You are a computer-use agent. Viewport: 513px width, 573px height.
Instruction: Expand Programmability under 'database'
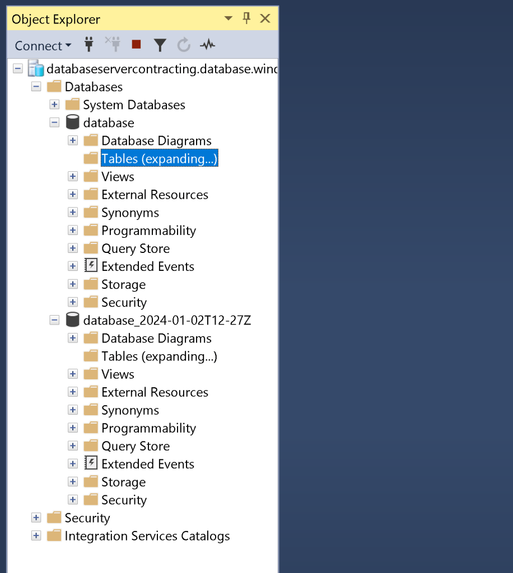[73, 230]
